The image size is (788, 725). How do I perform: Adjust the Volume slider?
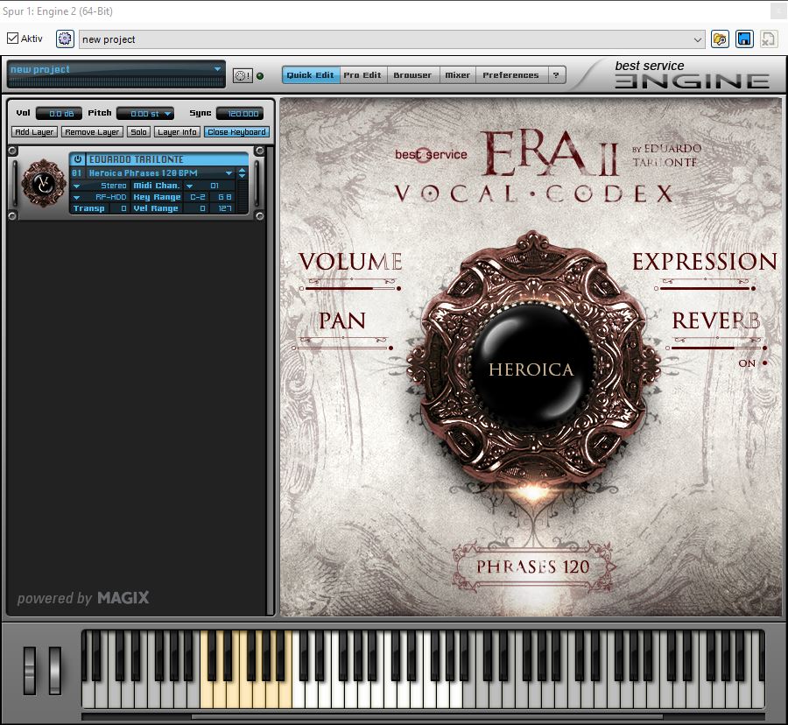point(350,288)
